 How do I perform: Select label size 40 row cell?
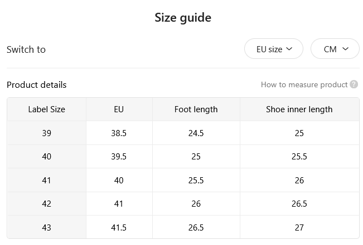(x=46, y=157)
